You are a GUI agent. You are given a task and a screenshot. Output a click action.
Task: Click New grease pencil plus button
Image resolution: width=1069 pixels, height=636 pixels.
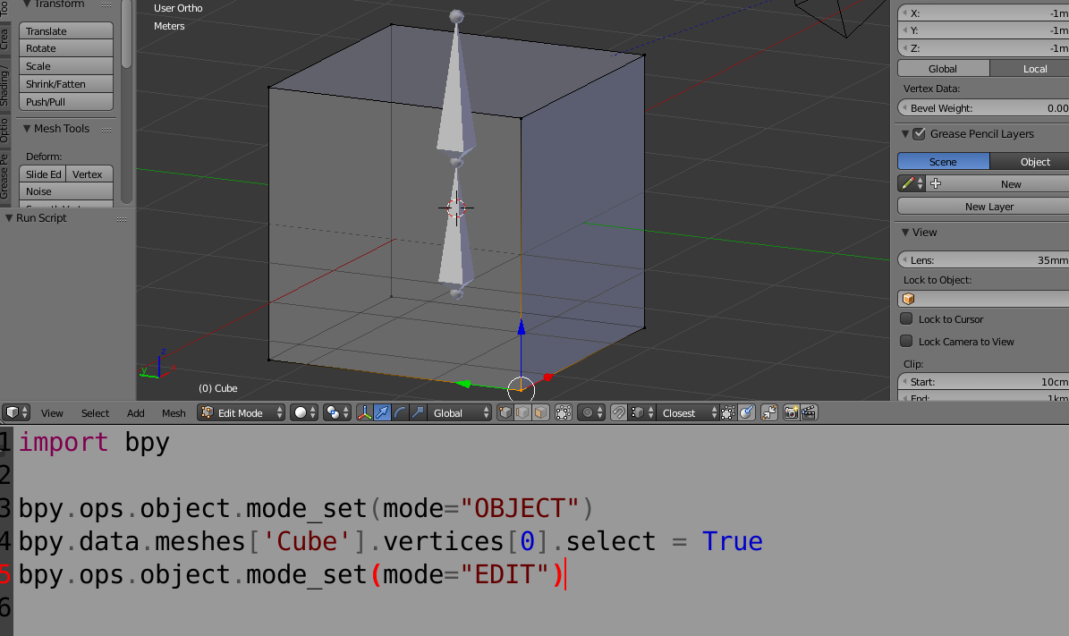[x=997, y=184]
